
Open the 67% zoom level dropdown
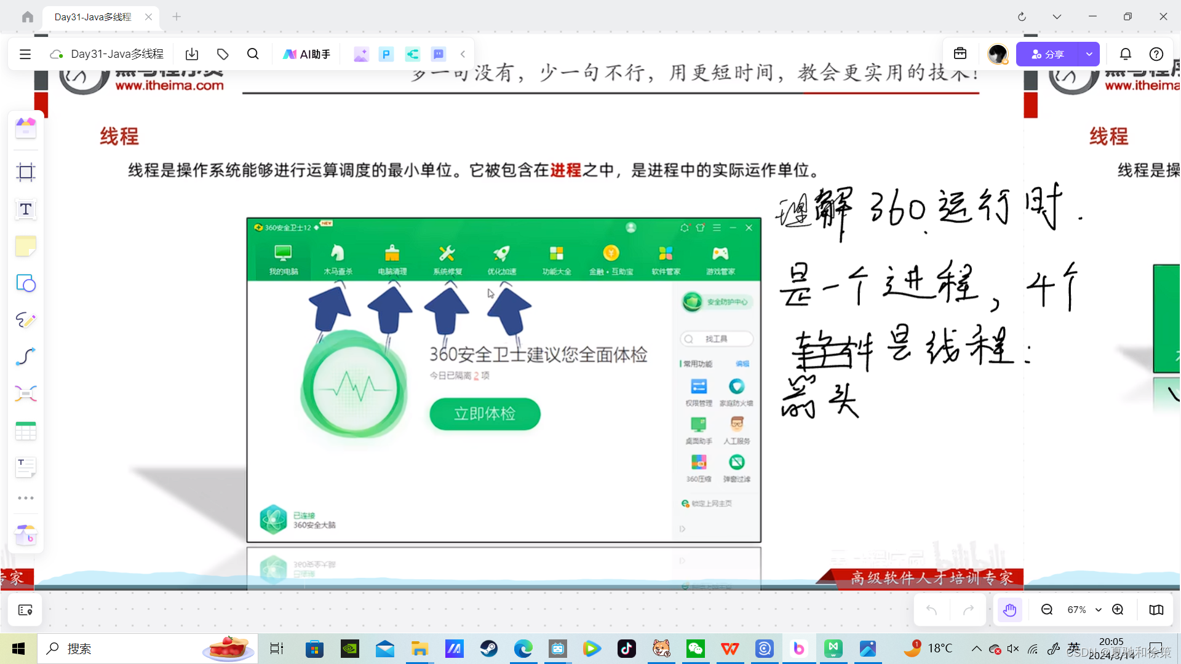pos(1098,610)
